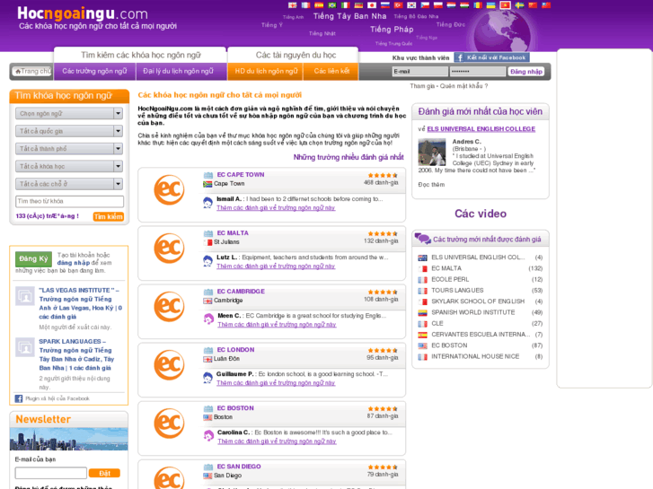Viewport: 653px width, 489px height.
Task: Open ELS Universal English College link
Action: tap(481, 129)
